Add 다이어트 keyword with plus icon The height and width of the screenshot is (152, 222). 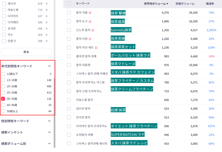point(46,16)
